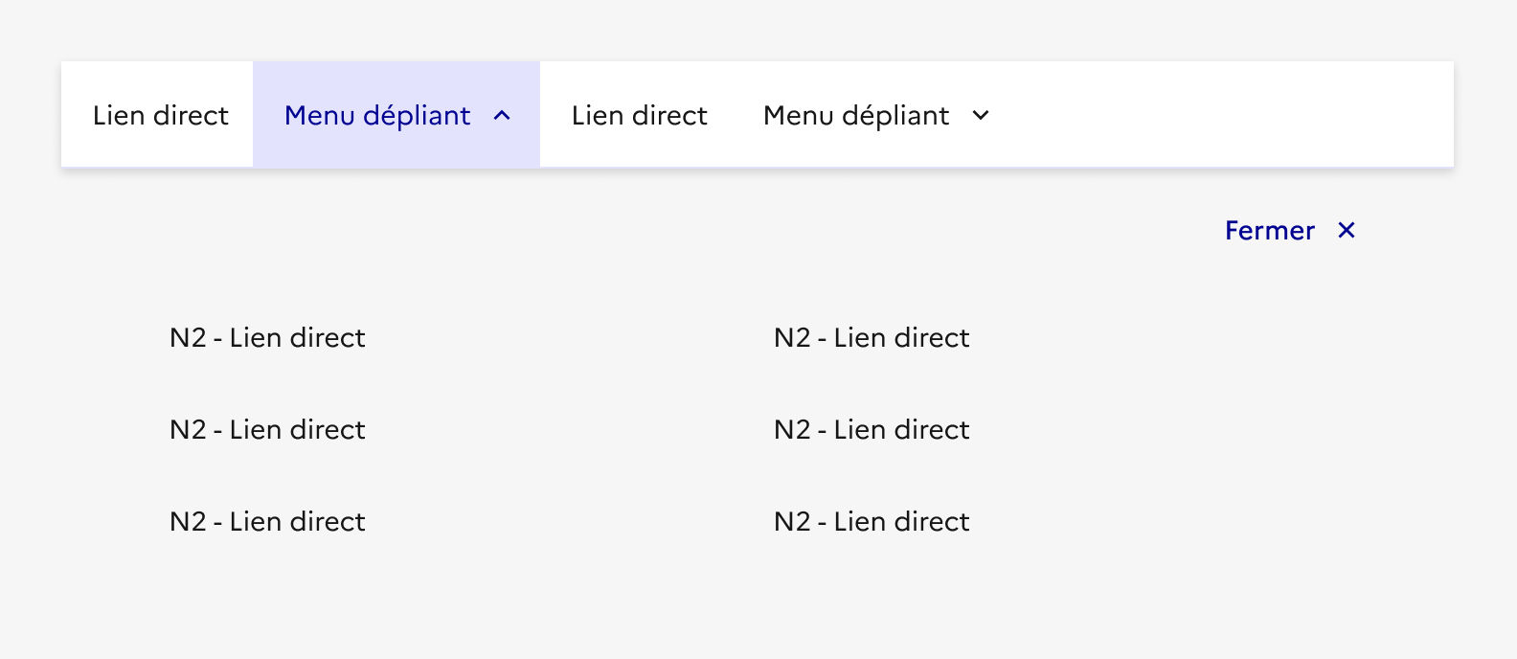Click empty white space in the navigation bar
Viewport: 1517px width, 659px height.
(1226, 115)
